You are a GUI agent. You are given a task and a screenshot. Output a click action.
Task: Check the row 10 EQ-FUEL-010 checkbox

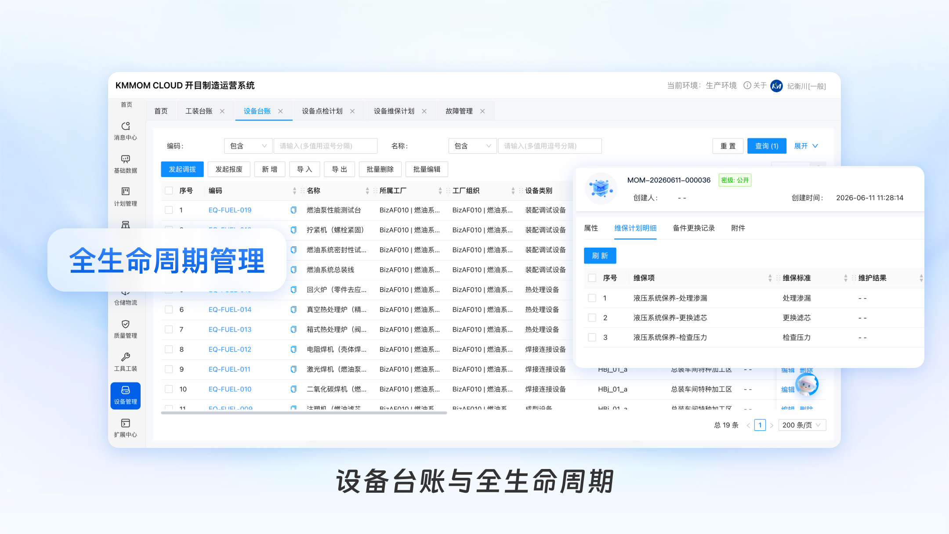[169, 389]
